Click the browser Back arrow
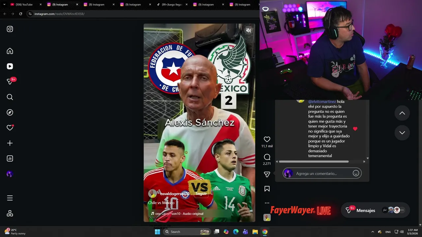This screenshot has height=237, width=422. coord(5,14)
